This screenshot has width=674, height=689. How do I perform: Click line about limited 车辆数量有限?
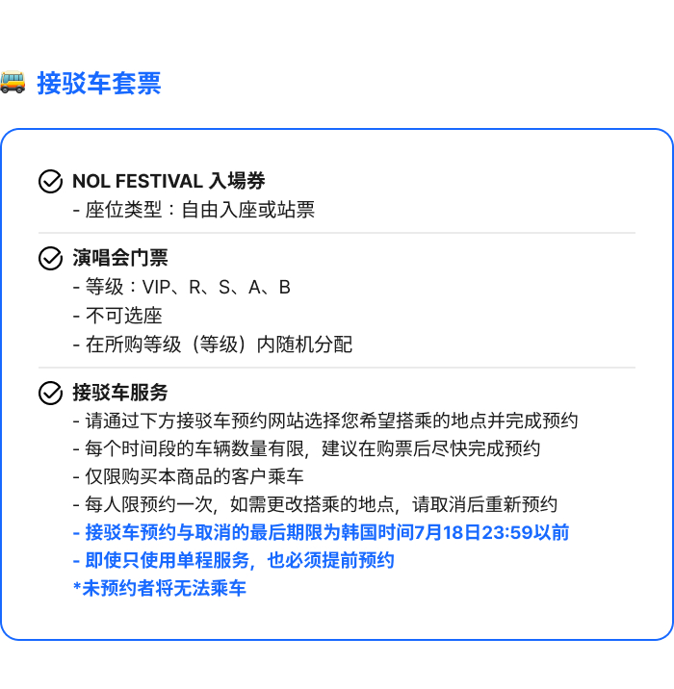306,448
